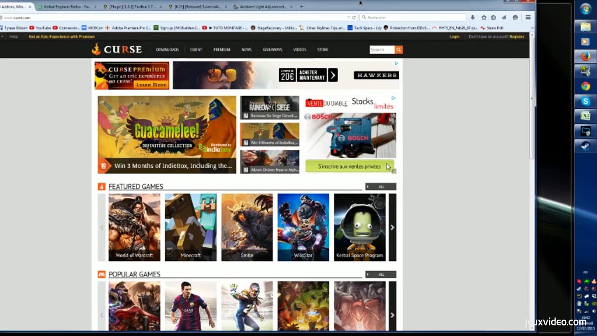The width and height of the screenshot is (597, 336).
Task: Open the Client menu item
Action: 196,49
